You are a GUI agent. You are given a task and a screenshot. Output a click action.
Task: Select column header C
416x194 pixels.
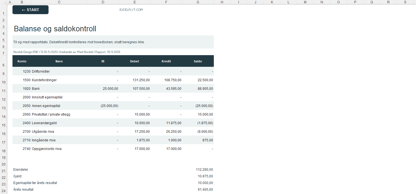59,2
